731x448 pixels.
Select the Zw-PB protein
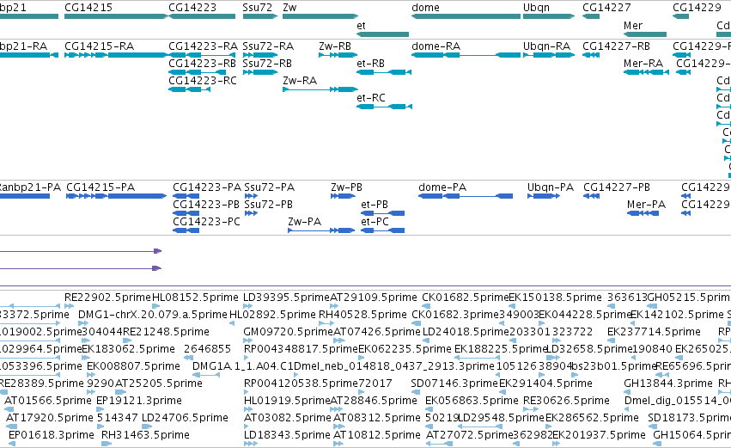coord(343,196)
